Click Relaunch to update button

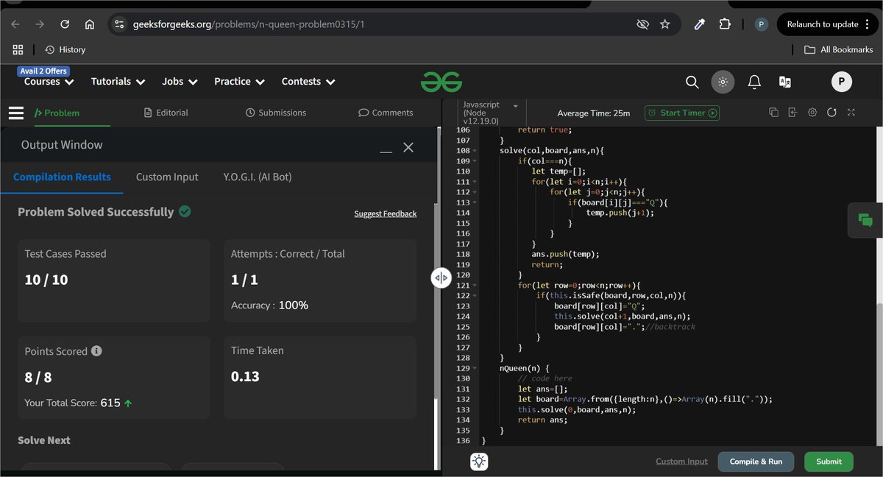coord(828,24)
